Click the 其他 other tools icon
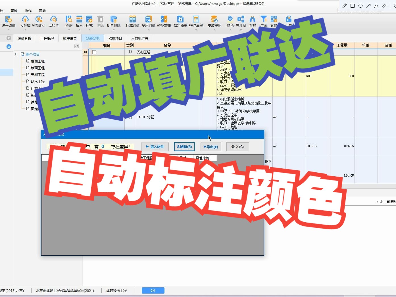This screenshot has height=297, width=396. click(x=274, y=19)
